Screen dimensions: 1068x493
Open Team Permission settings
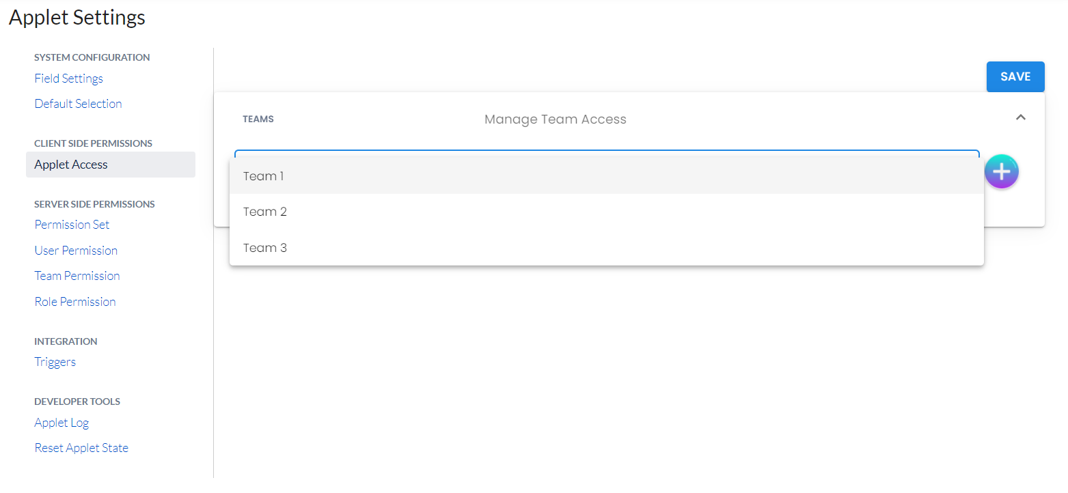pyautogui.click(x=77, y=276)
